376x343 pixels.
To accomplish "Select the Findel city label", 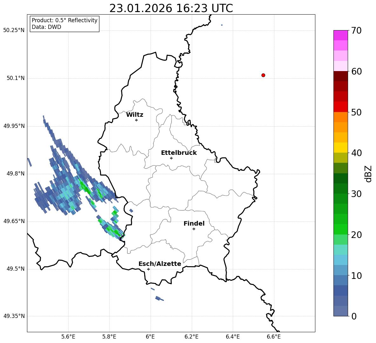I will (194, 223).
